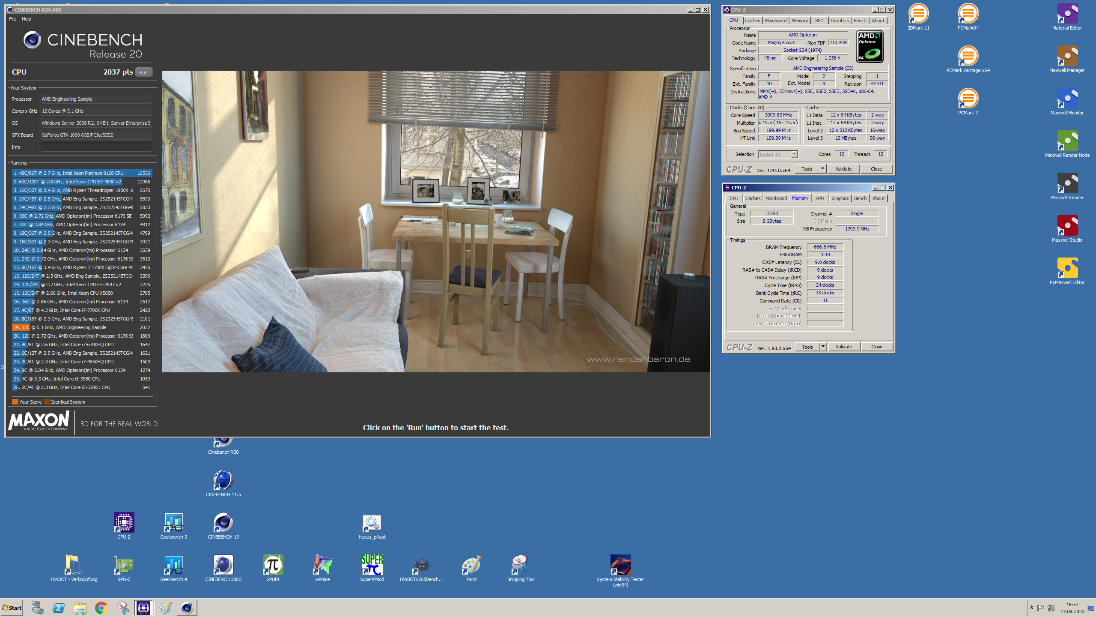Click Tools button in top CPU-Z

[x=807, y=169]
